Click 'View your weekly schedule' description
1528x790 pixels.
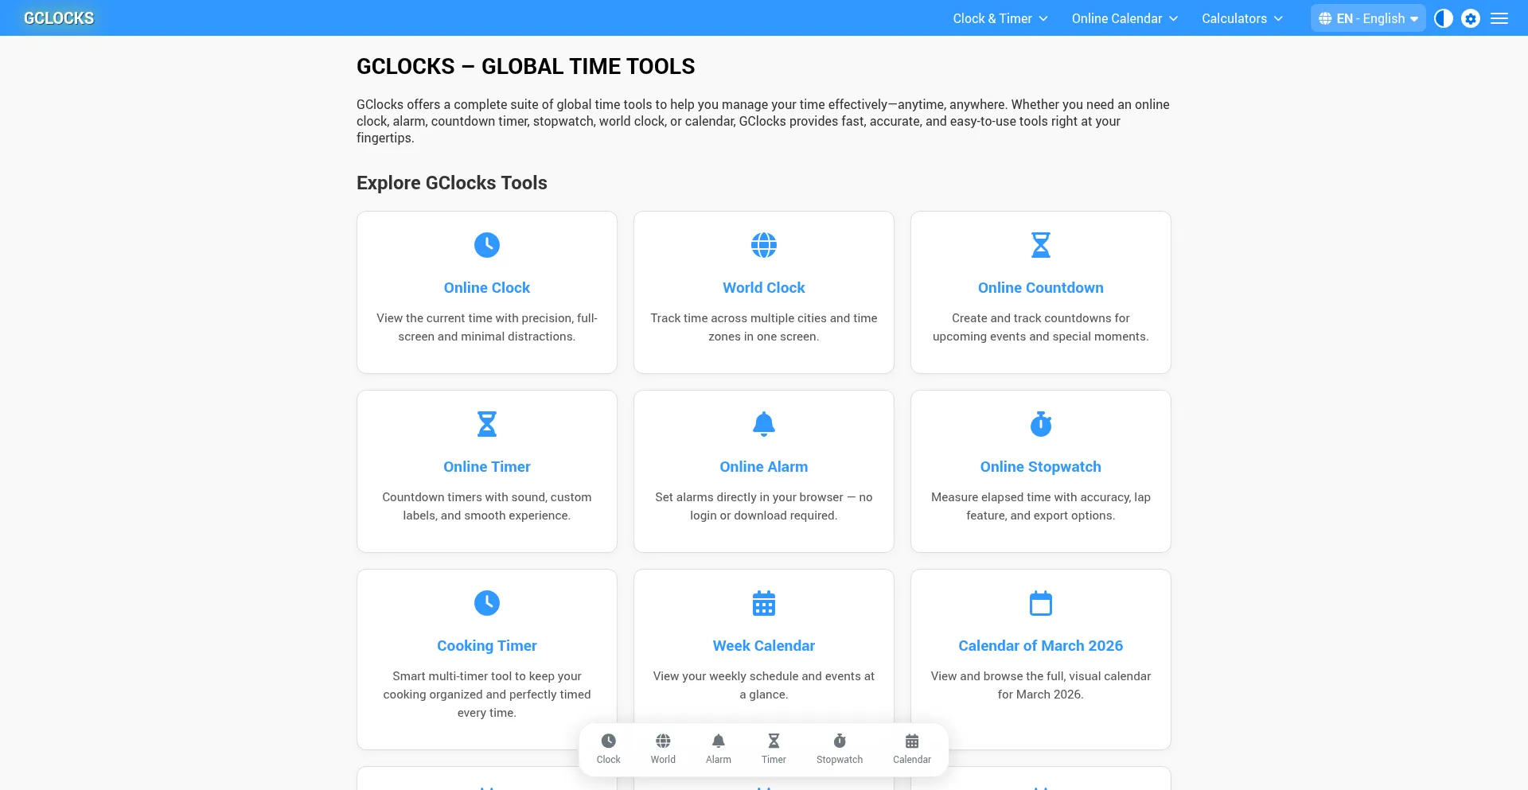tap(764, 685)
